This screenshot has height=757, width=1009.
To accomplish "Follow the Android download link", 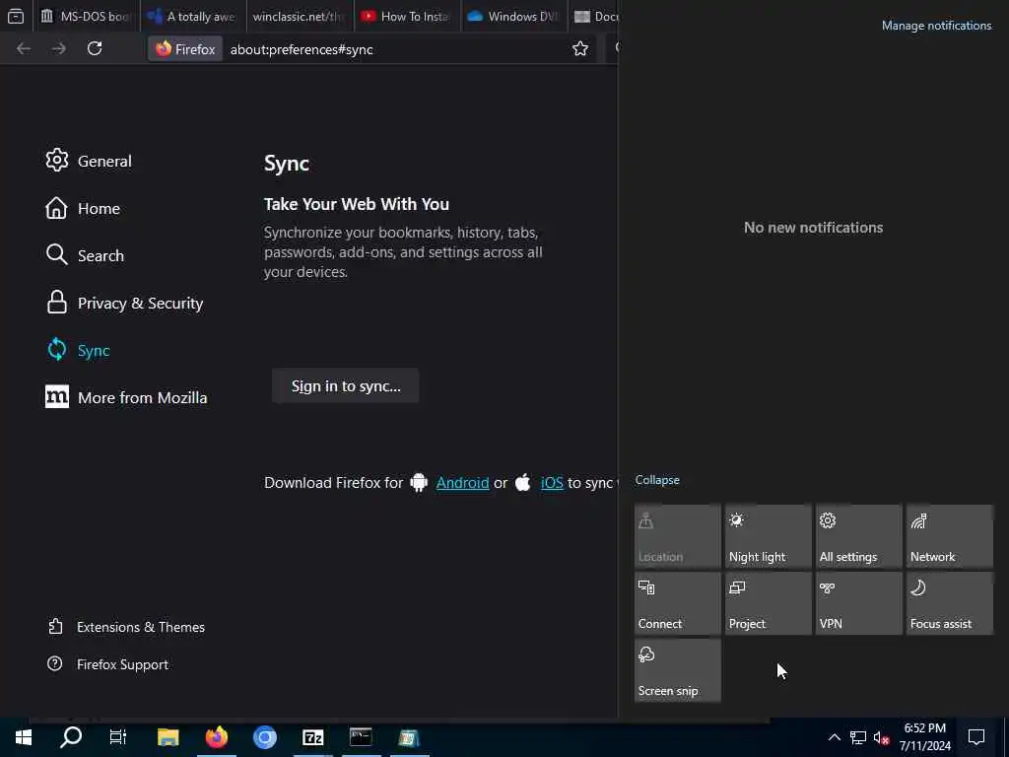I will 462,482.
